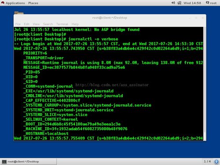The image size is (220, 165).
Task: Open the root user menu
Action: (x=211, y=3)
